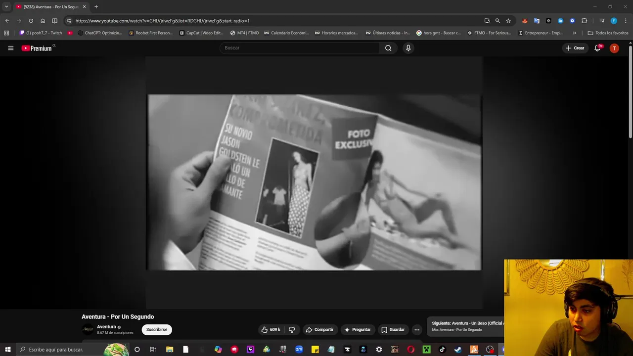Screen dimensions: 633x356
Task: Dislike the Aventura video
Action: (x=292, y=329)
